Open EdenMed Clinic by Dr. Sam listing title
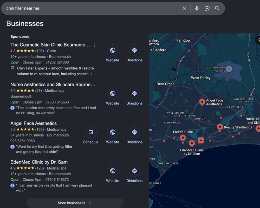Image resolution: width=260 pixels, height=208 pixels. coord(39,162)
